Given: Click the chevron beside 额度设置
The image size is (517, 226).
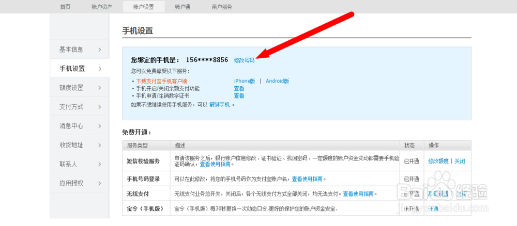Looking at the screenshot, I should 100,88.
